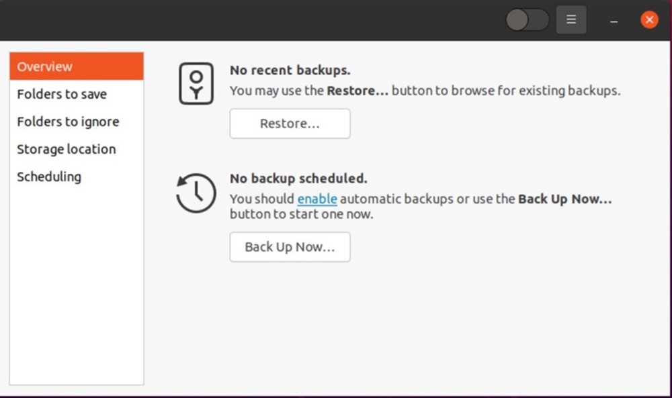Click the 'button to start one now' text line

301,215
